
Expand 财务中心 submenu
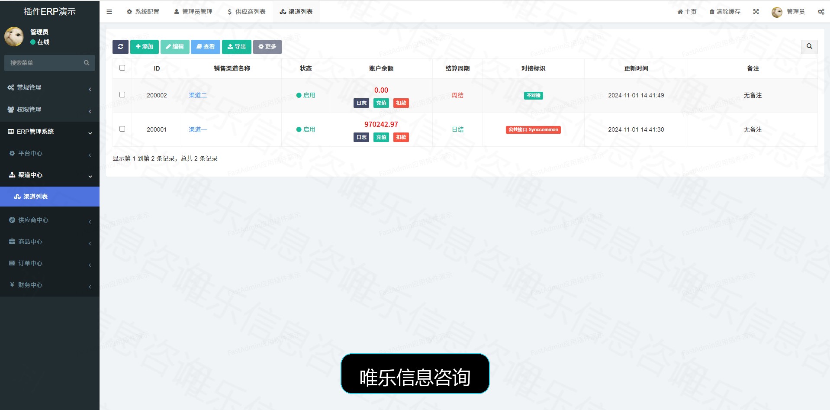[x=50, y=285]
